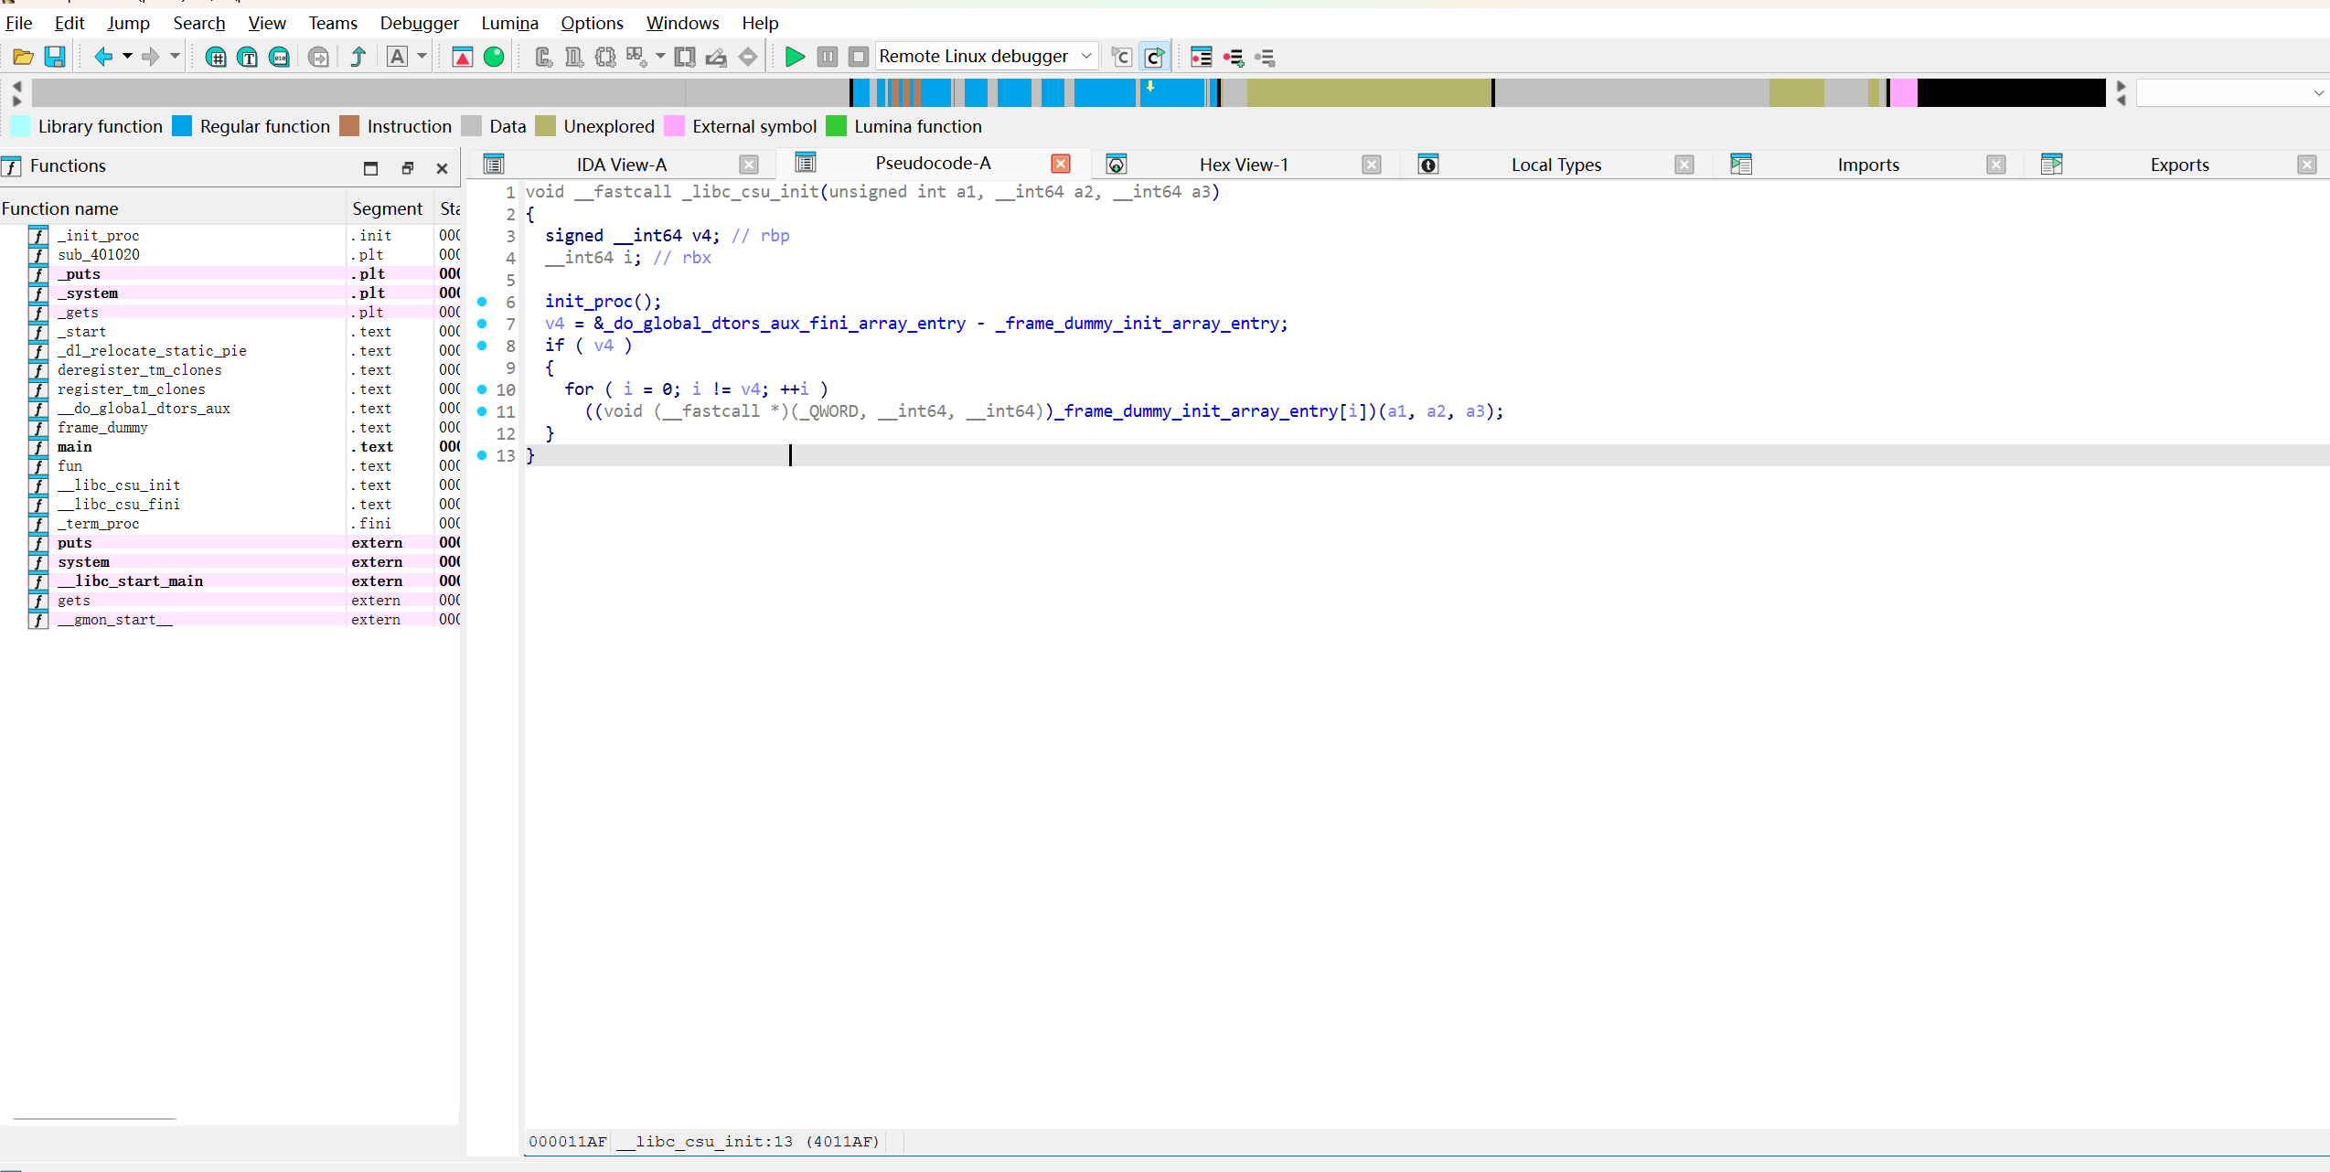2330x1172 pixels.
Task: Maximize the Functions panel
Action: click(370, 168)
